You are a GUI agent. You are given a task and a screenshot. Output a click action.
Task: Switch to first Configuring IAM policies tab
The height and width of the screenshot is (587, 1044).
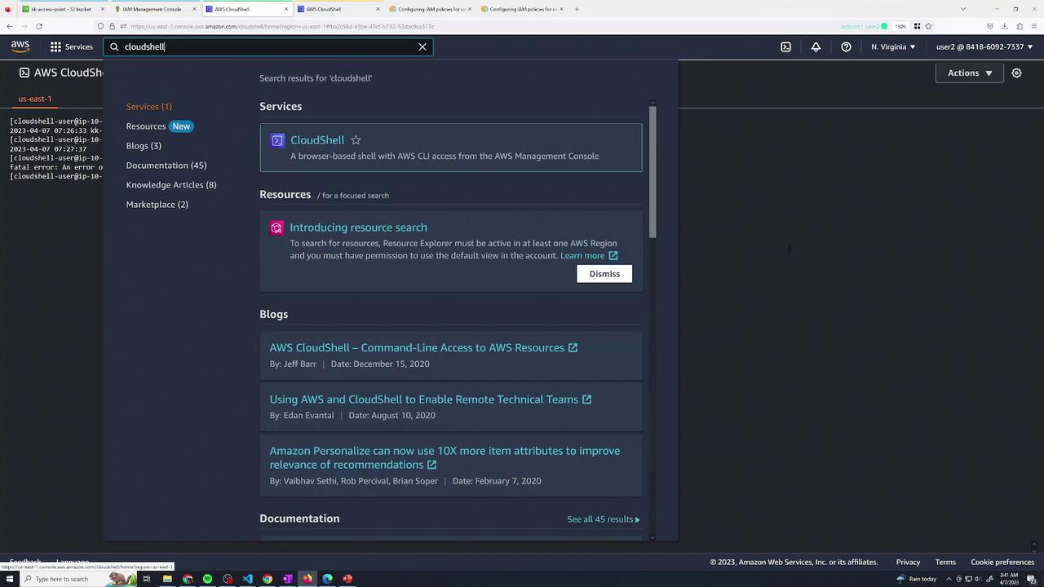[431, 9]
